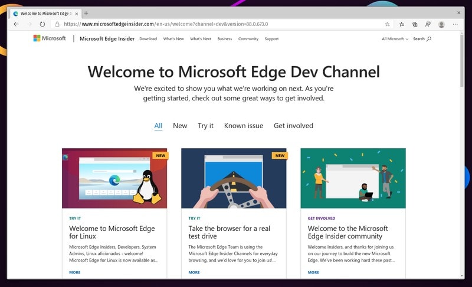Open the Settings and more ellipsis menu

[455, 24]
